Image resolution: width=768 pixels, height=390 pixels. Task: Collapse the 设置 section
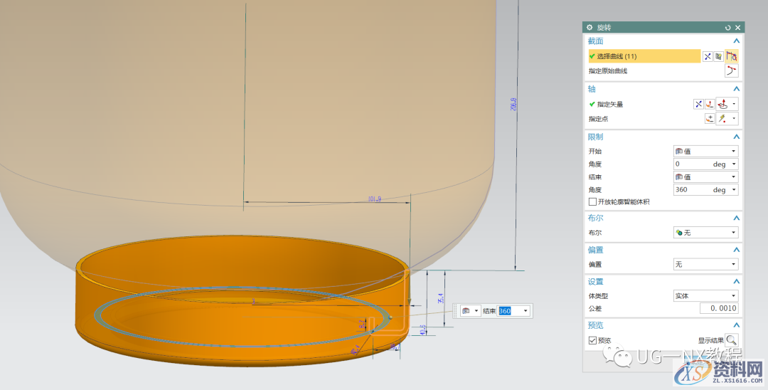(736, 282)
